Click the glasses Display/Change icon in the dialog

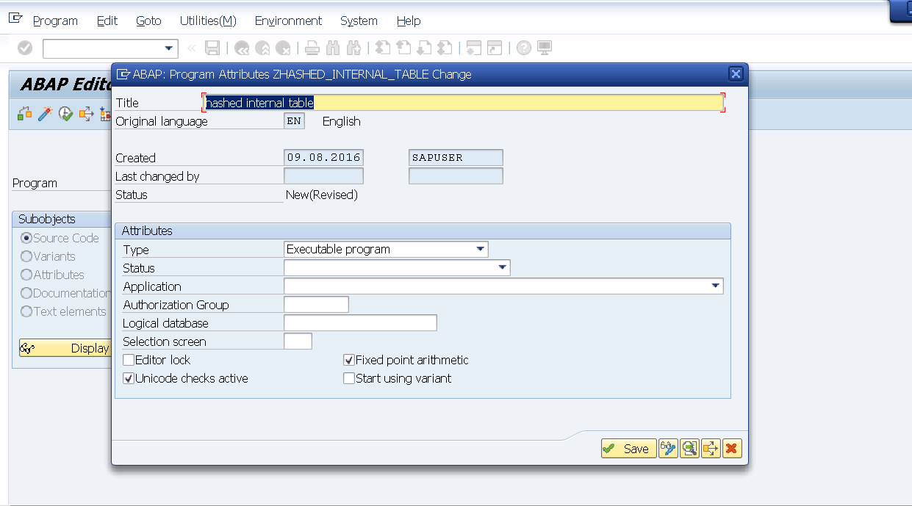(x=668, y=448)
